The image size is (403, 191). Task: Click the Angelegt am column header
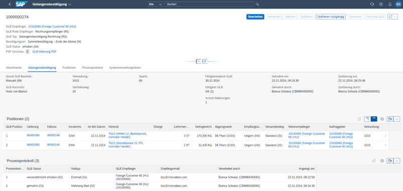(x=293, y=168)
